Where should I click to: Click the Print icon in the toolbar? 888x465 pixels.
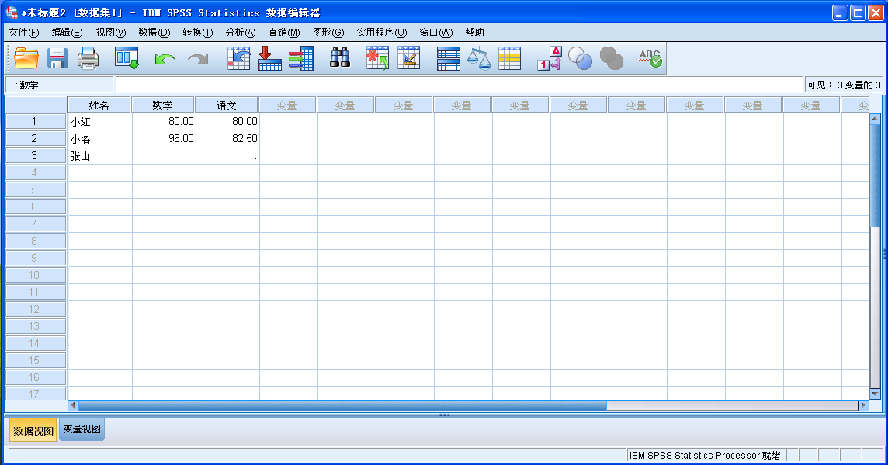(88, 58)
